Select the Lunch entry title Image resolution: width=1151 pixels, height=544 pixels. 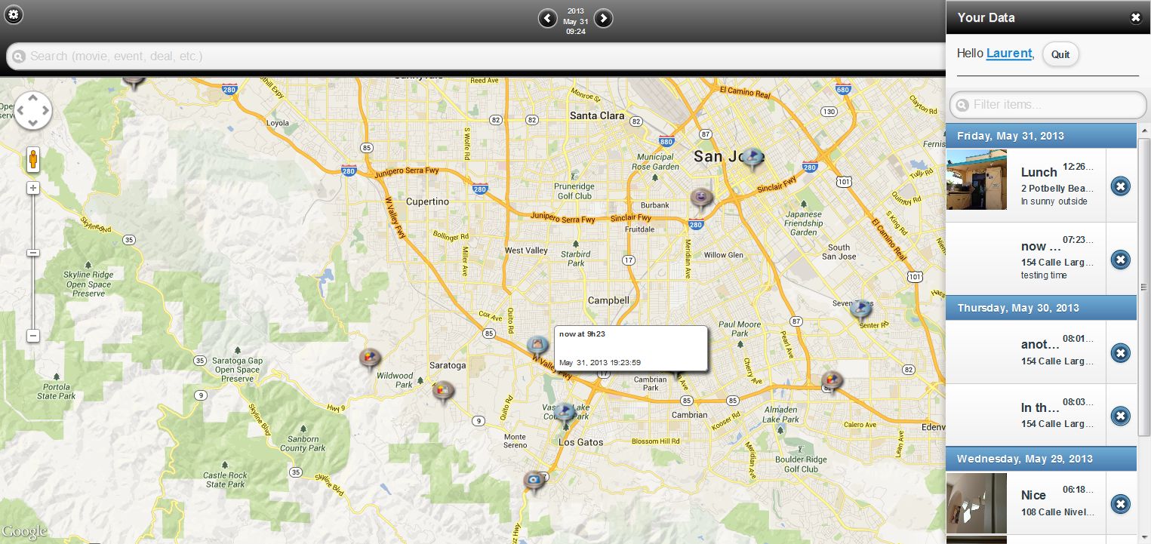click(x=1039, y=172)
